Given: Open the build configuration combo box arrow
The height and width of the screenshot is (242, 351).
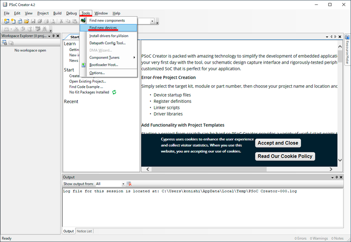Looking at the screenshot, I should point(152,21).
